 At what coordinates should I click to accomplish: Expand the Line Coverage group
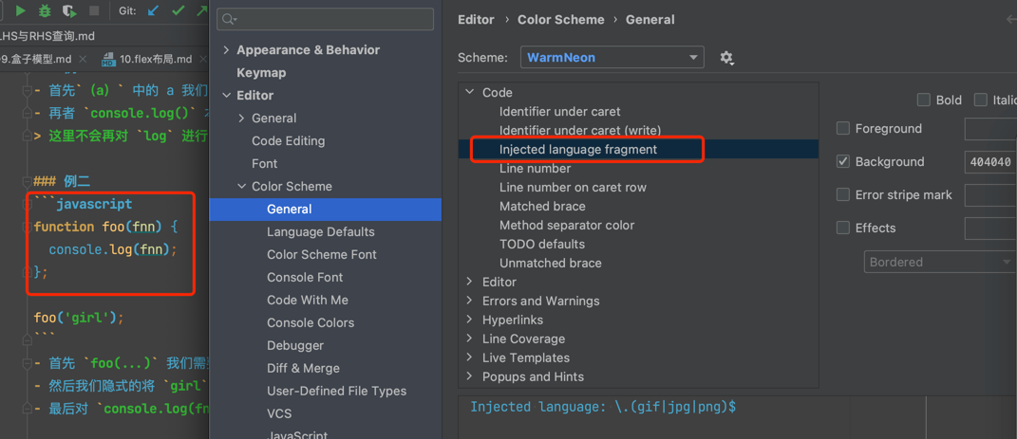tap(470, 339)
